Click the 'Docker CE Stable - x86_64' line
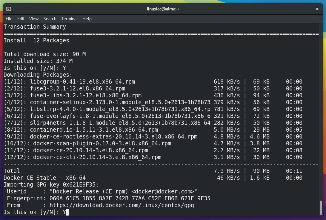The height and width of the screenshot is (220, 326). coord(45,178)
